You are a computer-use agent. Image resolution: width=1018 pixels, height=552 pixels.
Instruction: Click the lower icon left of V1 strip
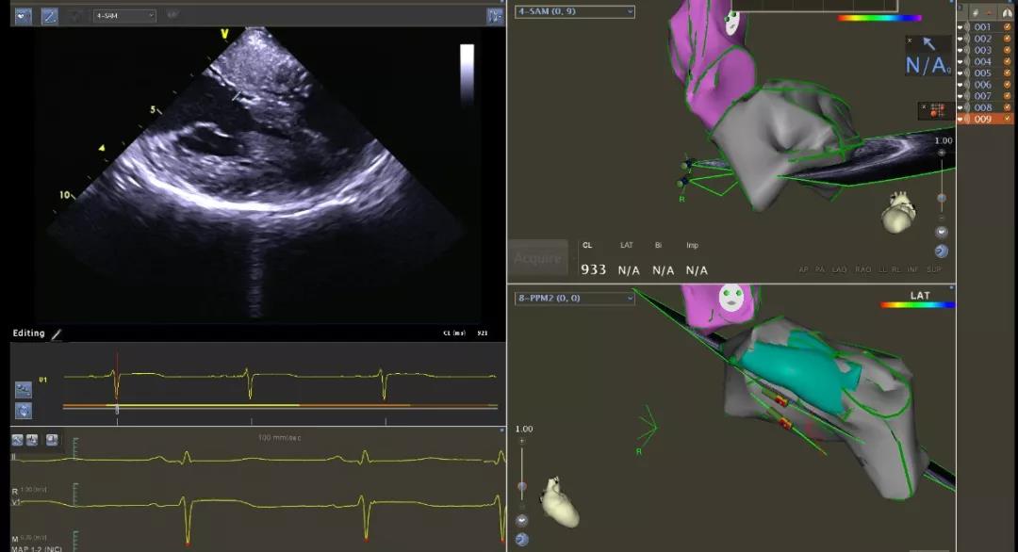pos(24,411)
